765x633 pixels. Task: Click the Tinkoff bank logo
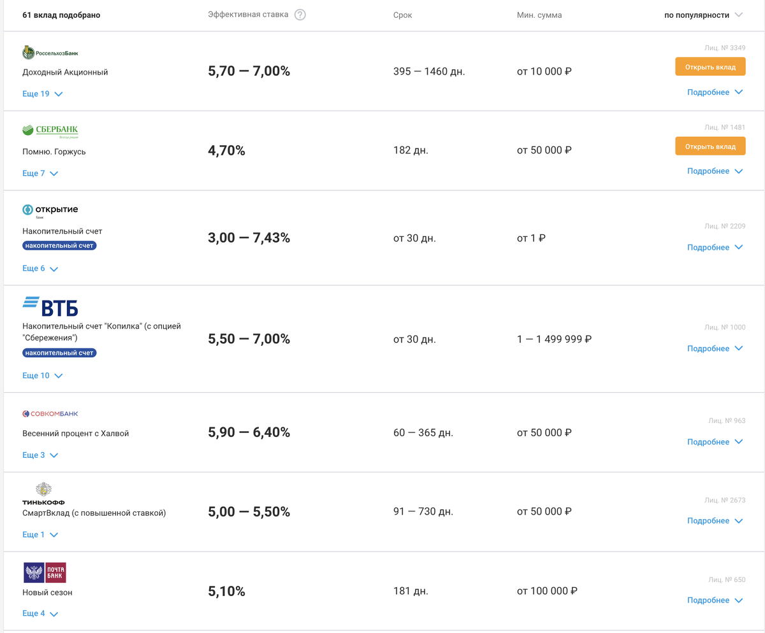coord(43,494)
